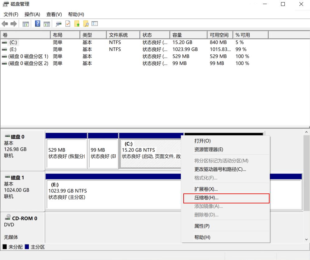The height and width of the screenshot is (260, 310).
Task: Open Help via the blue question mark icon
Action: click(37, 24)
